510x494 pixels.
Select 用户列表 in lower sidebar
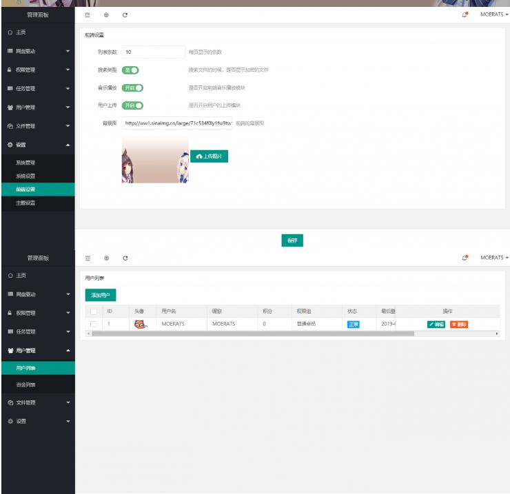click(x=38, y=368)
